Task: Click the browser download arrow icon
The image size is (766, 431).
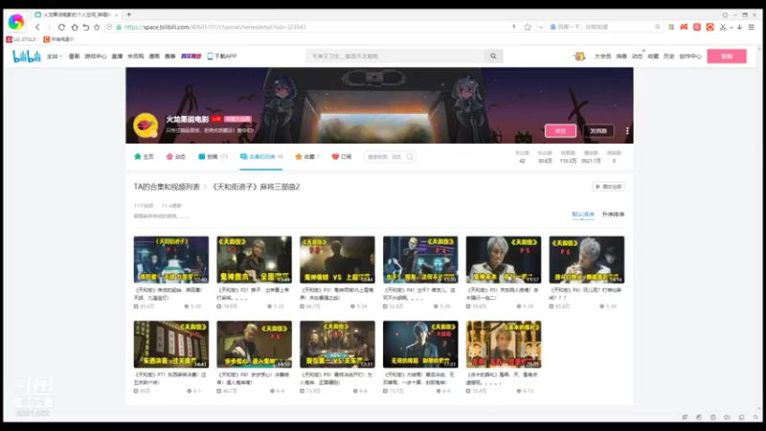Action: coord(739,28)
